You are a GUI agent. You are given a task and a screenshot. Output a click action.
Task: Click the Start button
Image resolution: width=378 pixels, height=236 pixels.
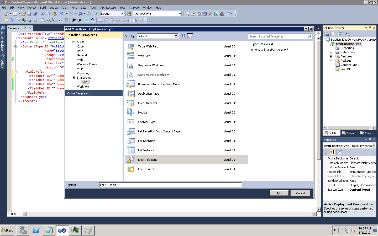[7, 230]
